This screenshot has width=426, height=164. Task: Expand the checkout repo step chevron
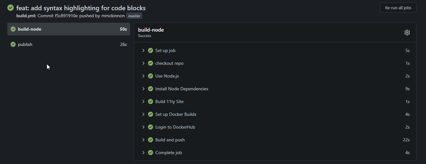coord(143,63)
